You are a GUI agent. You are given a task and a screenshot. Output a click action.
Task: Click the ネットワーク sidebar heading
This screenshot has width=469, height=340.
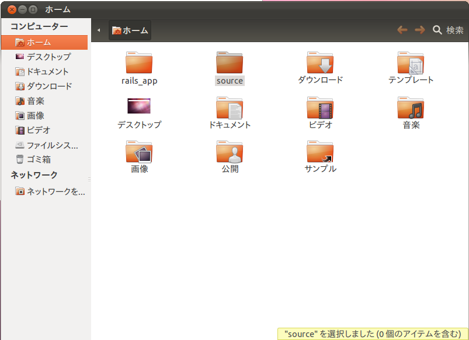click(x=34, y=175)
